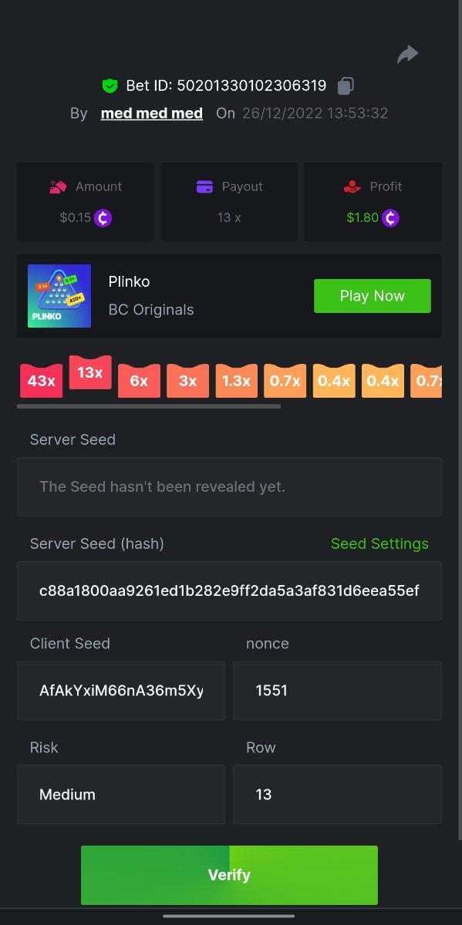The width and height of the screenshot is (462, 925).
Task: Open the Risk field showing Medium
Action: 121,794
